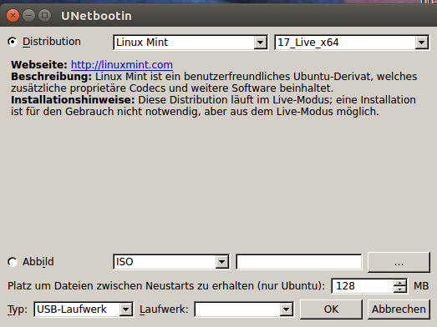Click the Typ: label

point(18,309)
